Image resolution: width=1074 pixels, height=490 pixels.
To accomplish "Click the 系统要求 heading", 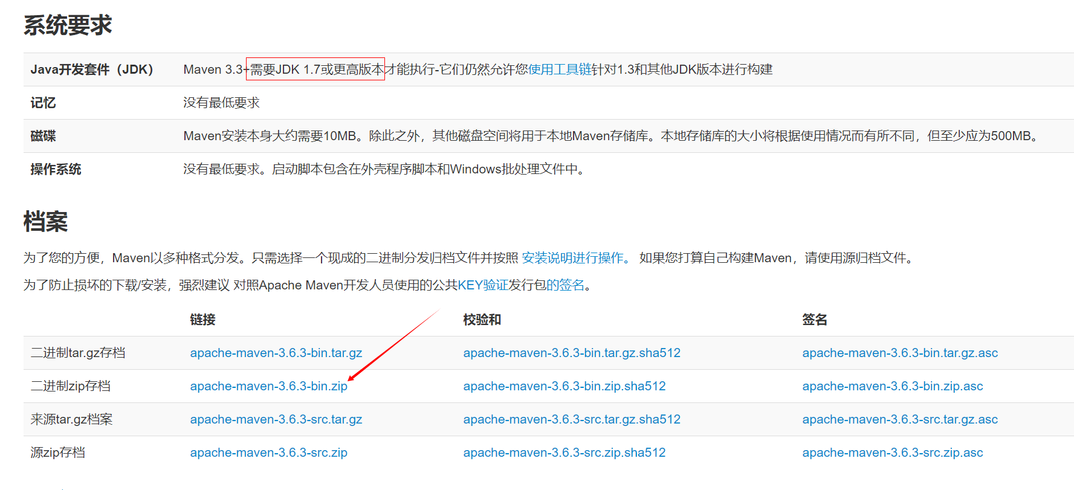I will pos(68,25).
